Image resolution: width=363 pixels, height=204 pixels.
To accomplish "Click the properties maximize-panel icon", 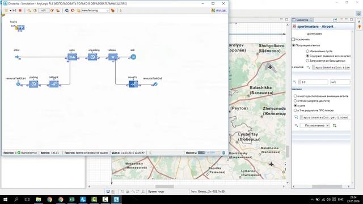I will 352,20.
